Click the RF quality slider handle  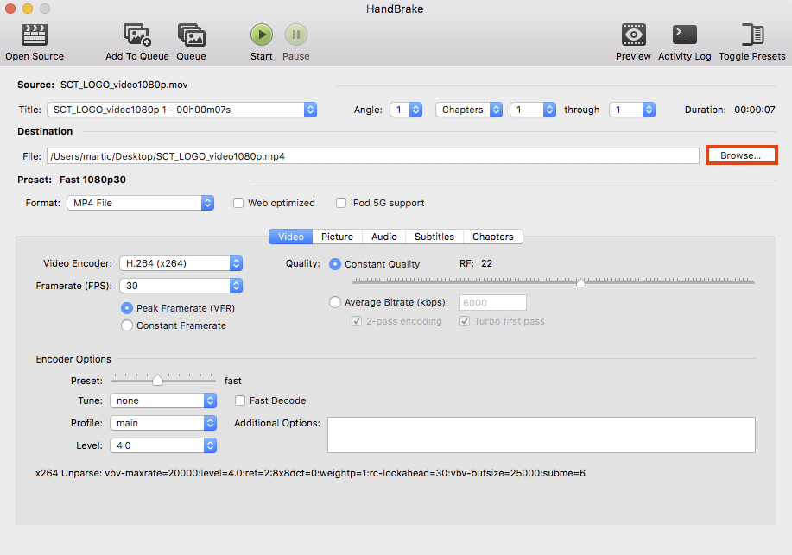[581, 282]
